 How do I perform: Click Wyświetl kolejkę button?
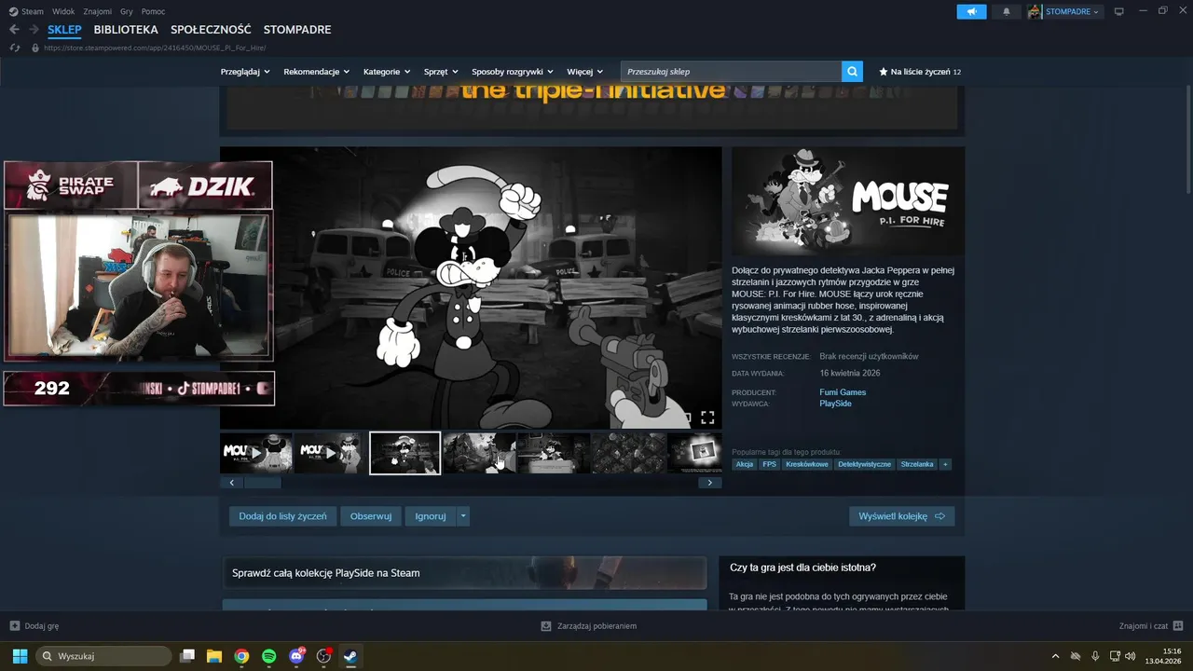901,516
